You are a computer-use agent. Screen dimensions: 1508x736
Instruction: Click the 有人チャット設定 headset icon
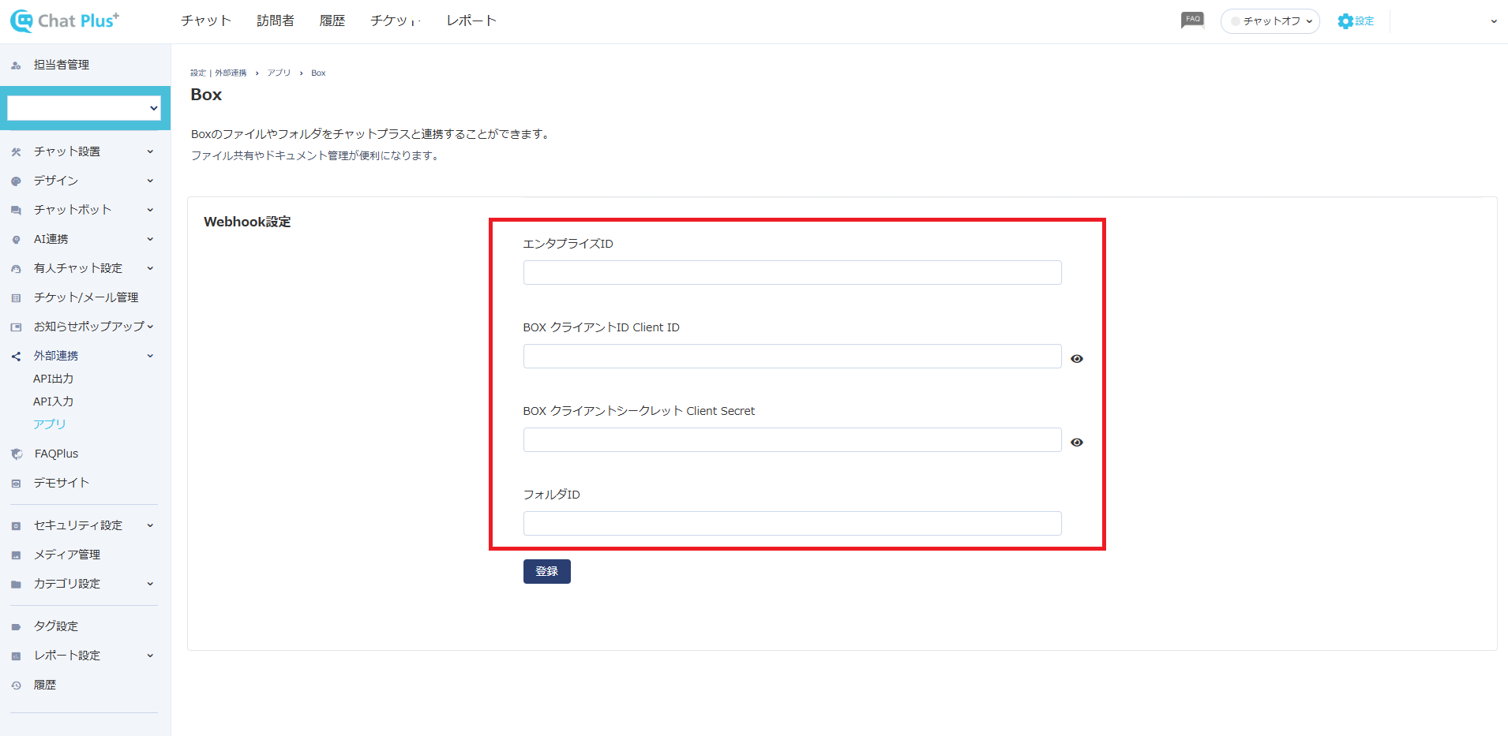16,269
